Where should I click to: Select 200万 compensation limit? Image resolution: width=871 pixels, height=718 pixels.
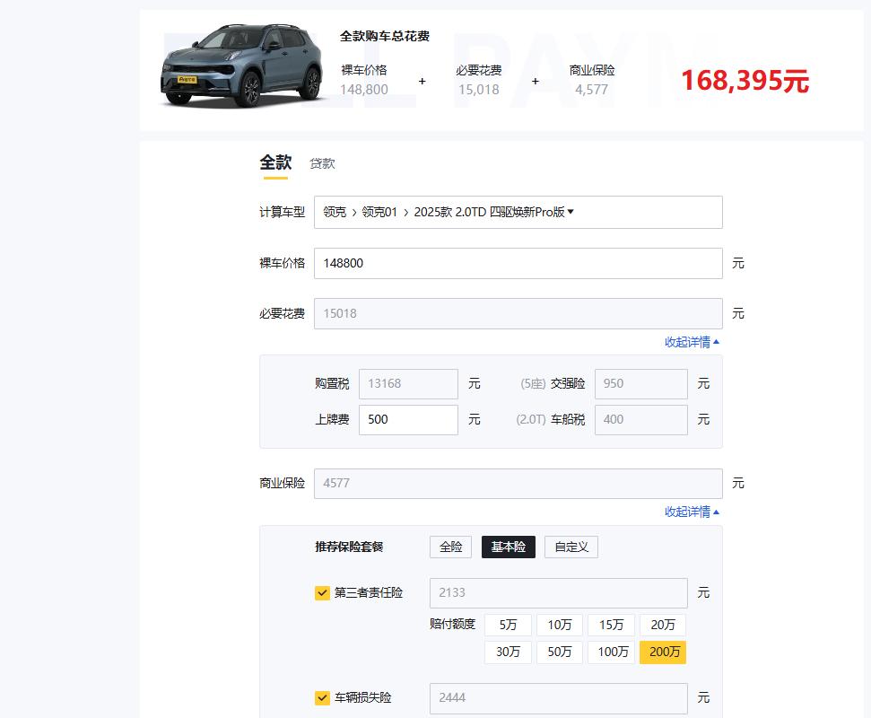663,652
